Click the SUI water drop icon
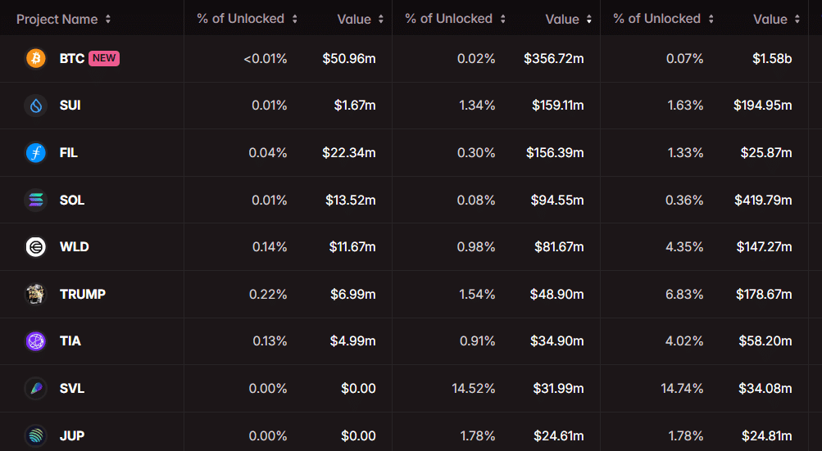This screenshot has width=822, height=451. pyautogui.click(x=36, y=106)
